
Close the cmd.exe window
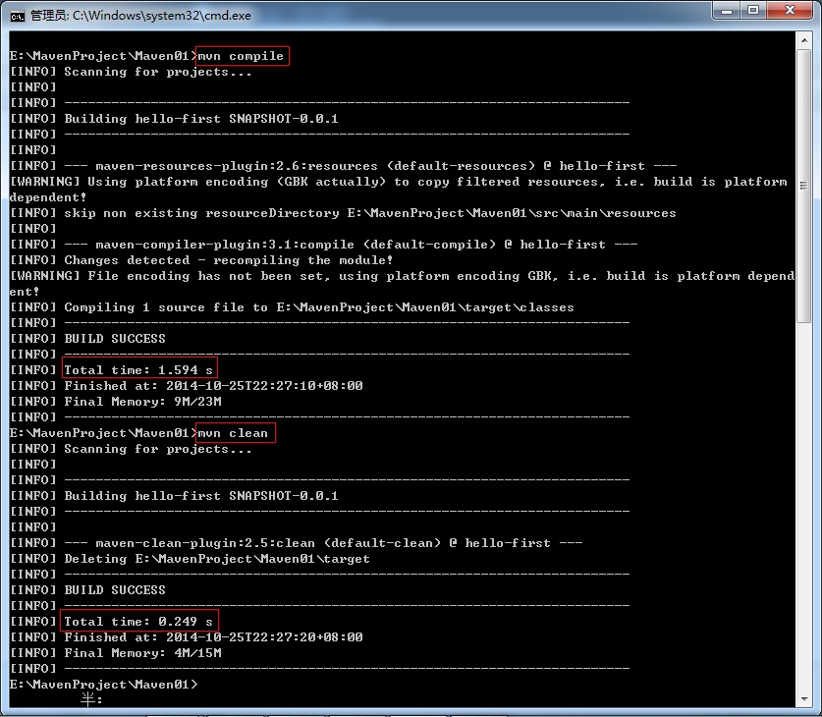click(x=790, y=11)
